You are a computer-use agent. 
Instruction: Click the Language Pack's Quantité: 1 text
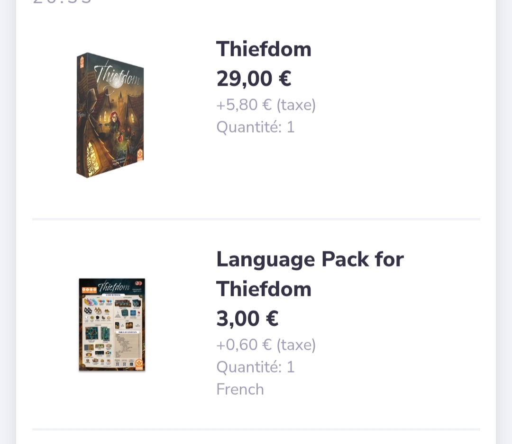pos(256,367)
